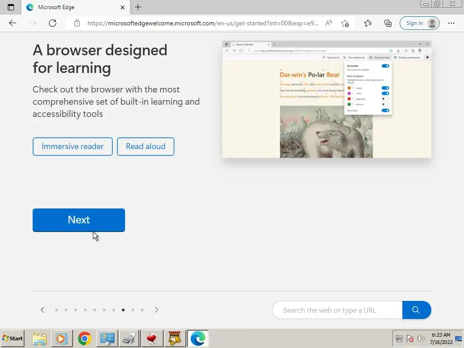
Task: Open the Favorites list icon
Action: (x=368, y=23)
